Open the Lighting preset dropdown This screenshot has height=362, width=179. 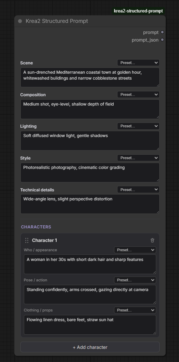pos(138,126)
